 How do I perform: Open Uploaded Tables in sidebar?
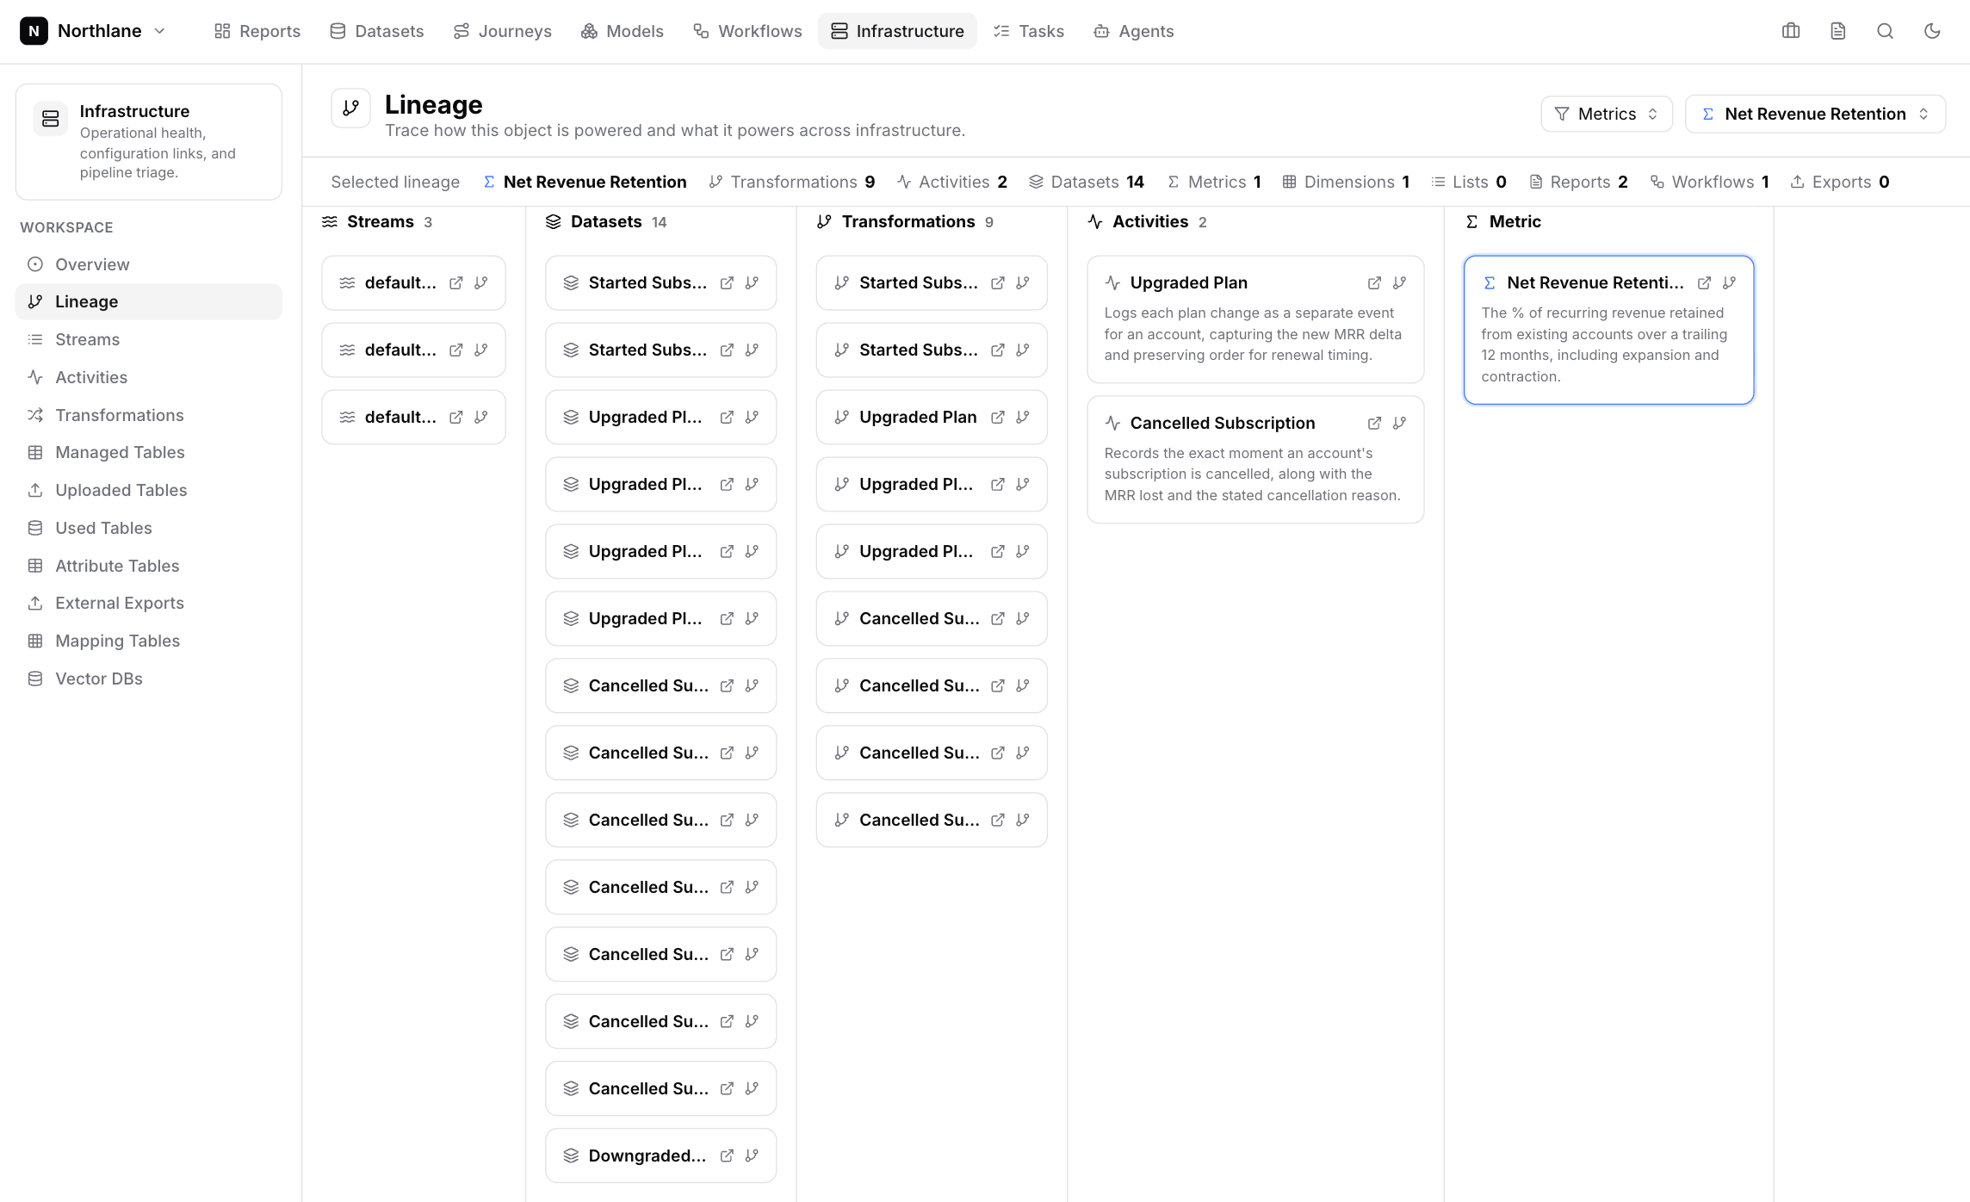click(149, 490)
